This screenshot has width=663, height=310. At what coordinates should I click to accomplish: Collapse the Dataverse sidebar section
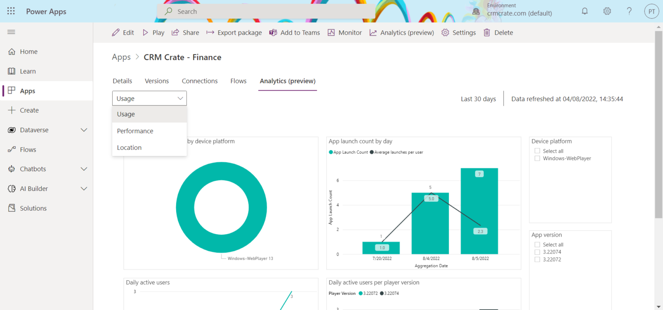point(83,130)
